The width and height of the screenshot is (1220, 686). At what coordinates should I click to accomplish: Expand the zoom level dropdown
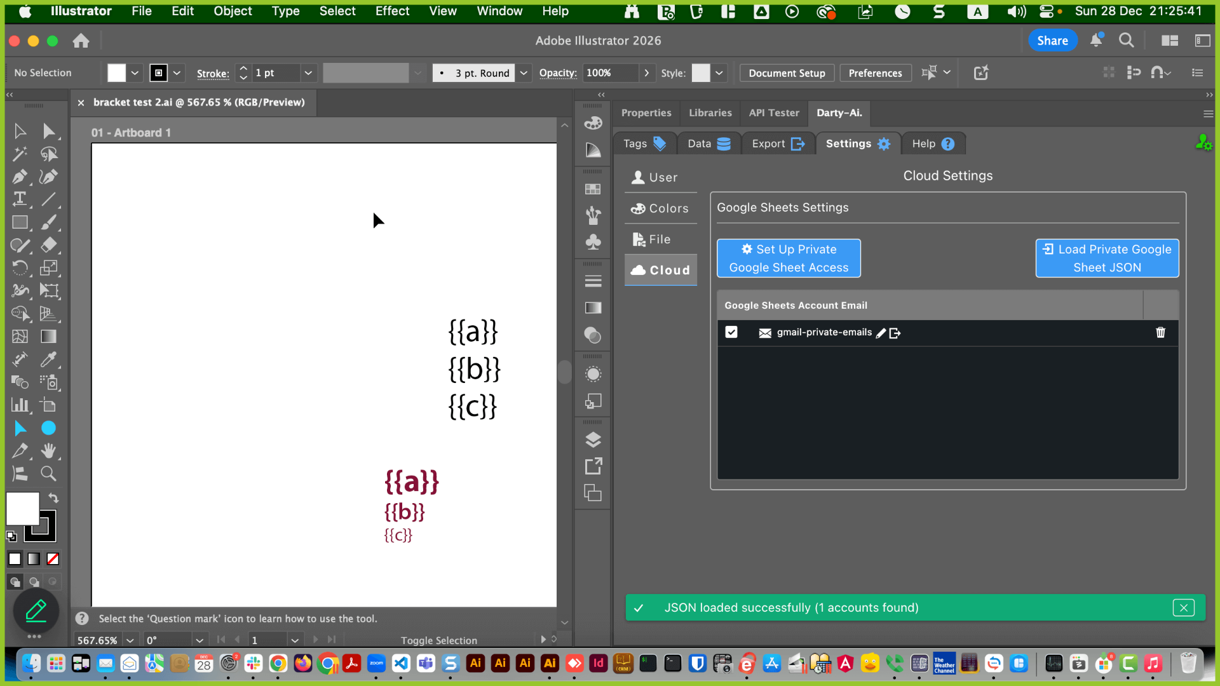pyautogui.click(x=130, y=640)
